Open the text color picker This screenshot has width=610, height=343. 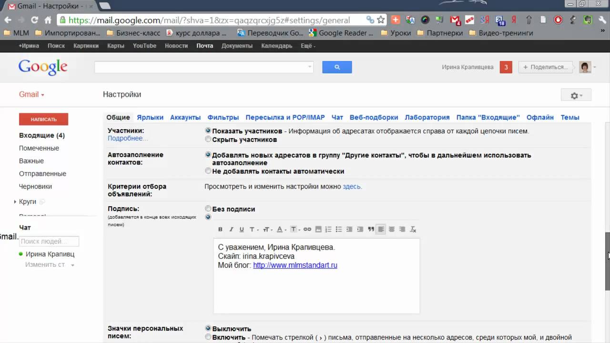[x=281, y=229]
